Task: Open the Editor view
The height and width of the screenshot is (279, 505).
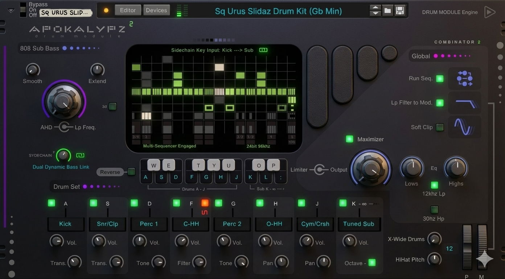Action: point(128,10)
